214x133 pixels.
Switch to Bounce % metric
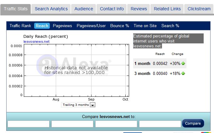click(120, 26)
